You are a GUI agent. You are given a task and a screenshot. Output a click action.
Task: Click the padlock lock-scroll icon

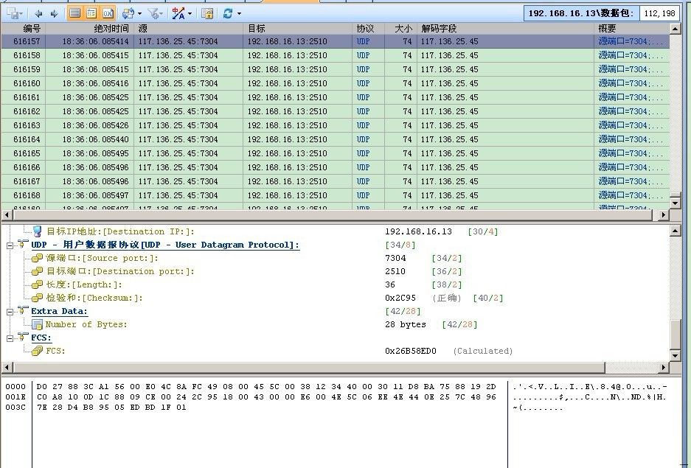[x=207, y=13]
